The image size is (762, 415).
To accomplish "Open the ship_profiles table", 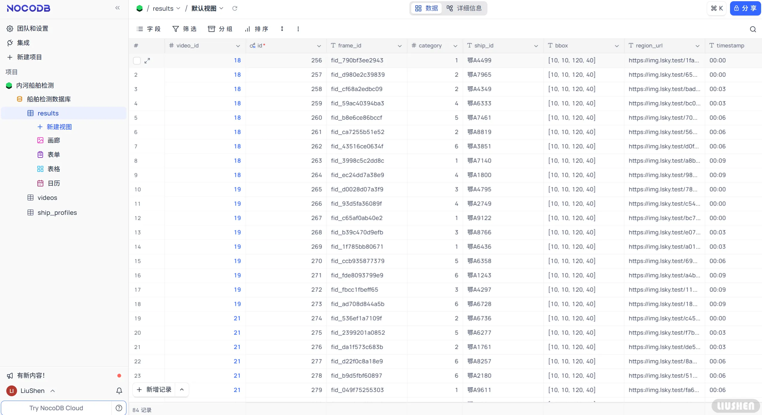I will click(x=57, y=212).
